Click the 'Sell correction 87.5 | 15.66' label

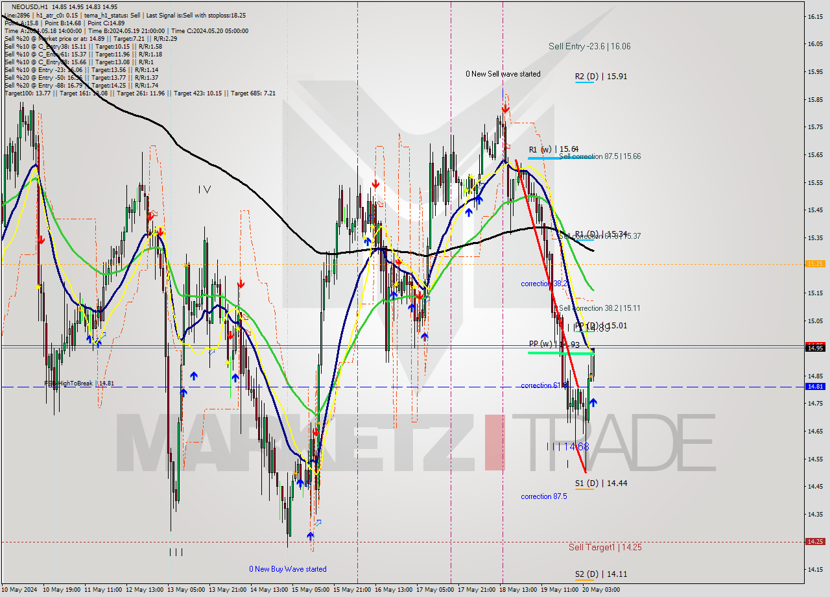[600, 156]
